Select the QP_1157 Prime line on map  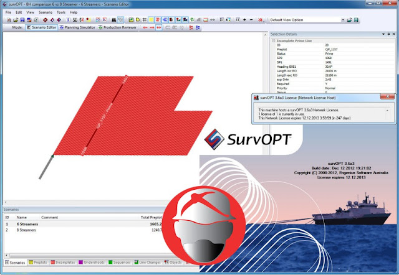[105, 116]
